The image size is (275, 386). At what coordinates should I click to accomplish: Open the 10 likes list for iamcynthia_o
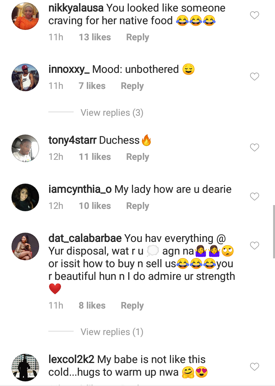pos(95,206)
